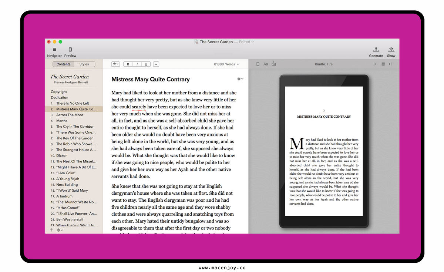Click the misspelled word scarely in editor
Screen dimensions: 444x272
139,107
